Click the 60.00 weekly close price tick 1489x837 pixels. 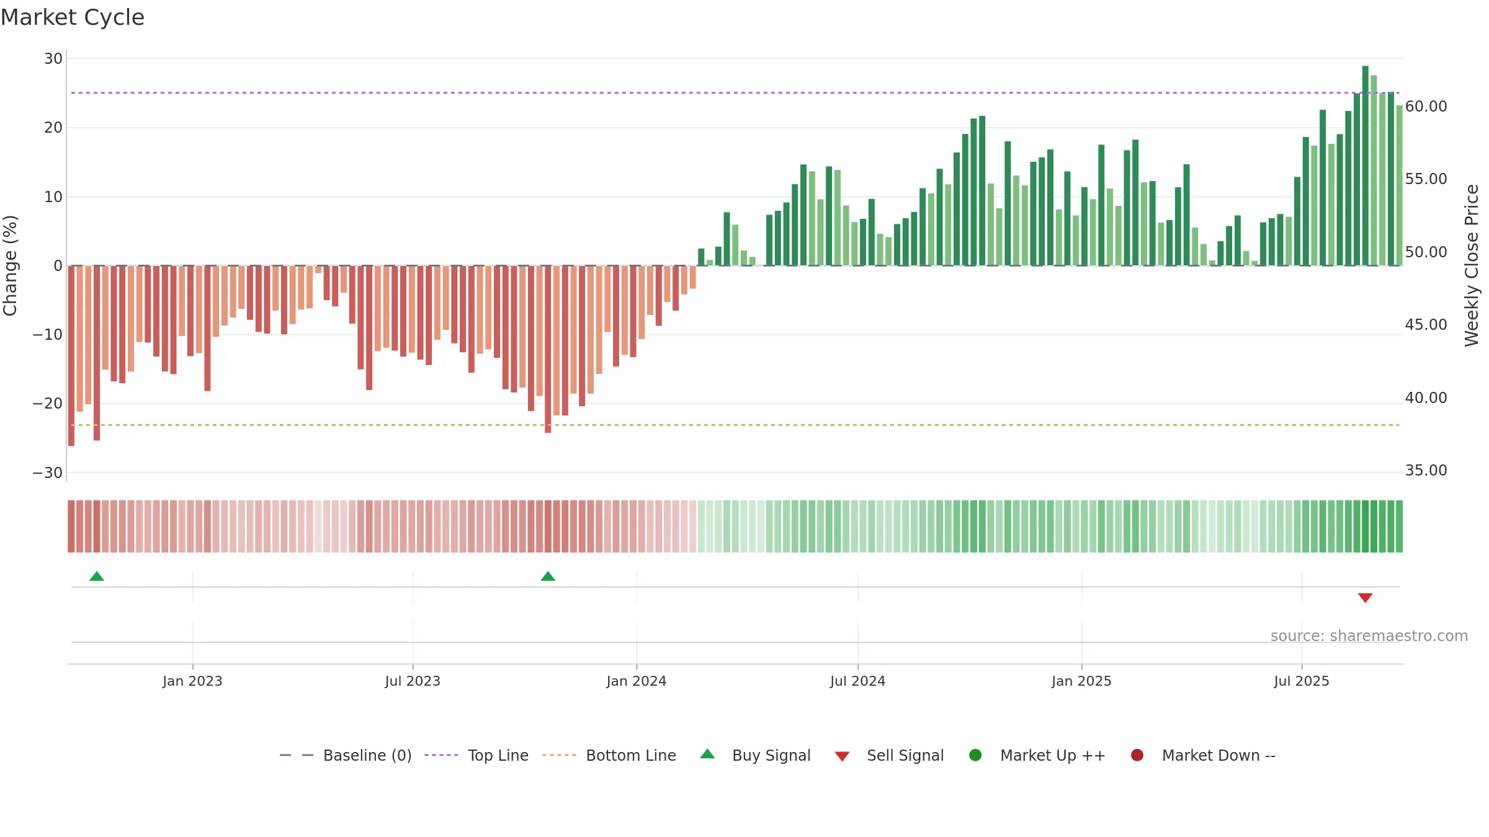[1426, 107]
